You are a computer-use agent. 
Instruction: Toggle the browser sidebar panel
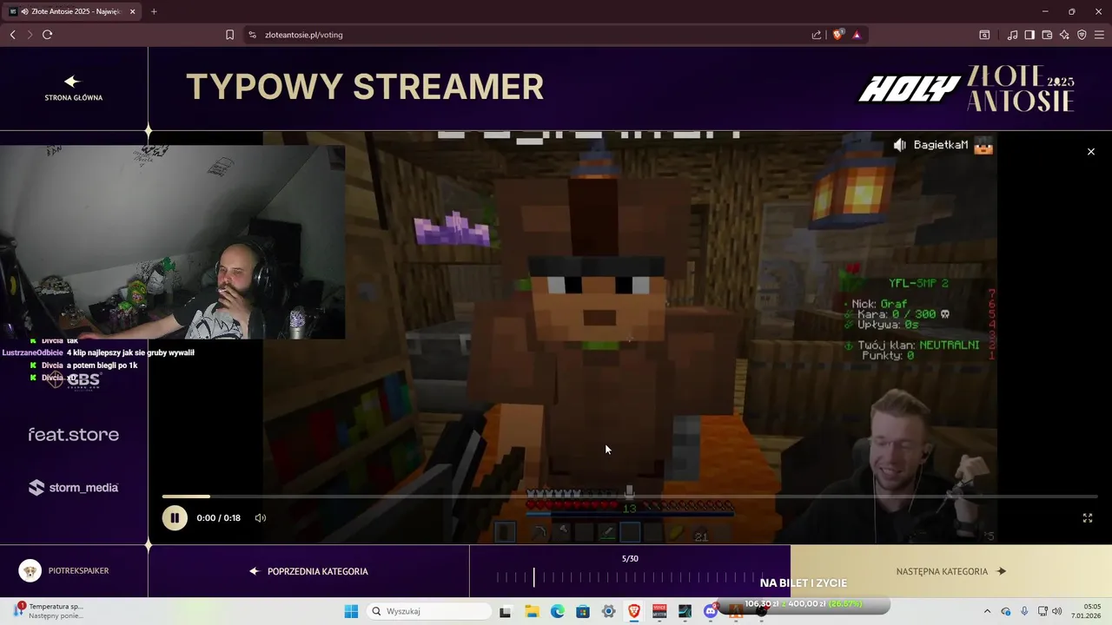(1029, 35)
